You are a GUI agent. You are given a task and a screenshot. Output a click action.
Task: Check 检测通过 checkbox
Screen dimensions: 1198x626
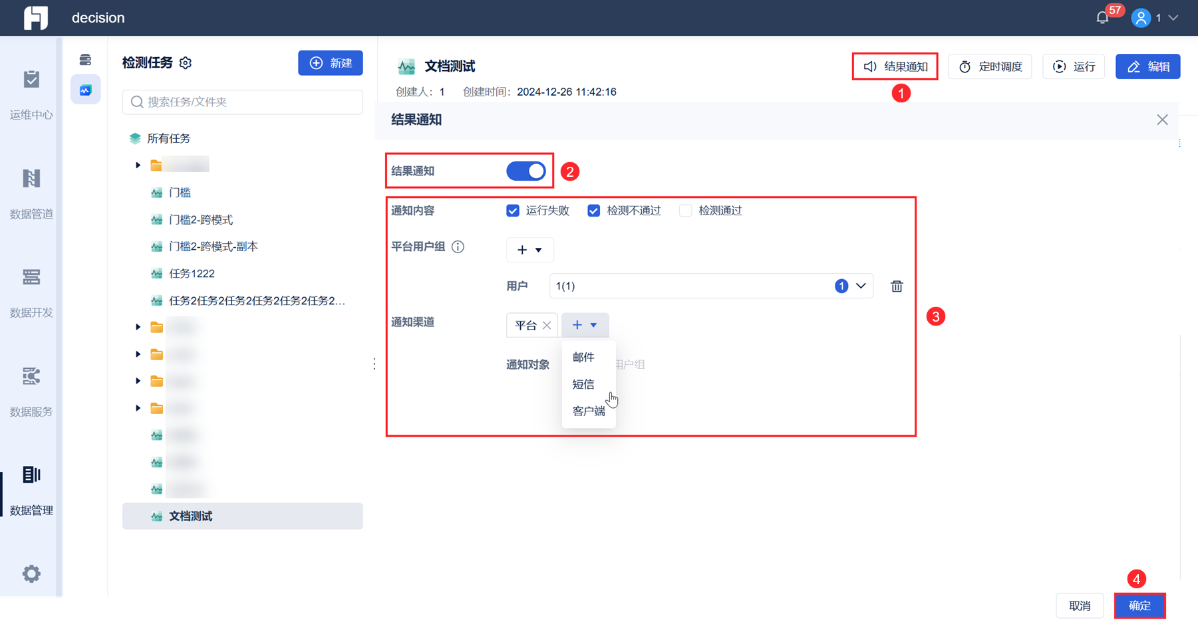click(686, 211)
